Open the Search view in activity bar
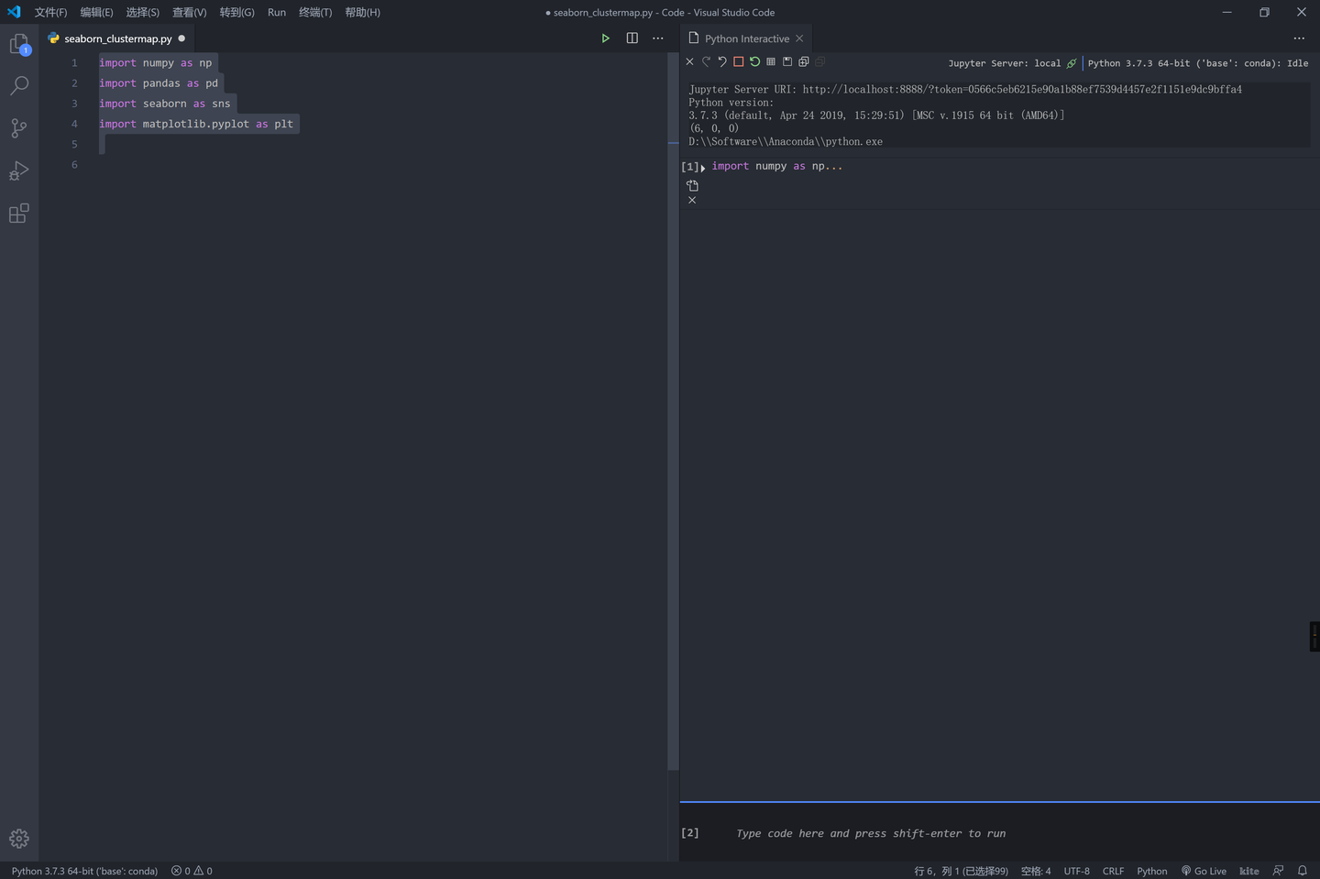Image resolution: width=1320 pixels, height=879 pixels. pos(19,85)
